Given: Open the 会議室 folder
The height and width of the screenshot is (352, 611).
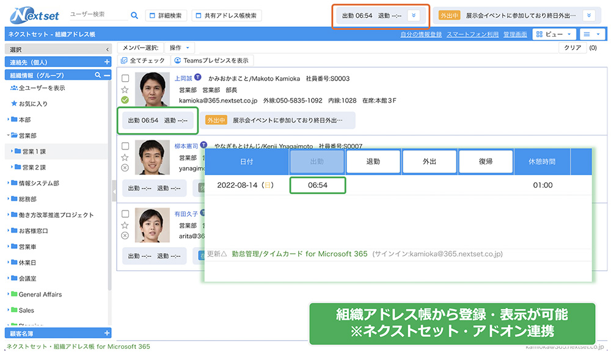Looking at the screenshot, I should click(x=27, y=278).
